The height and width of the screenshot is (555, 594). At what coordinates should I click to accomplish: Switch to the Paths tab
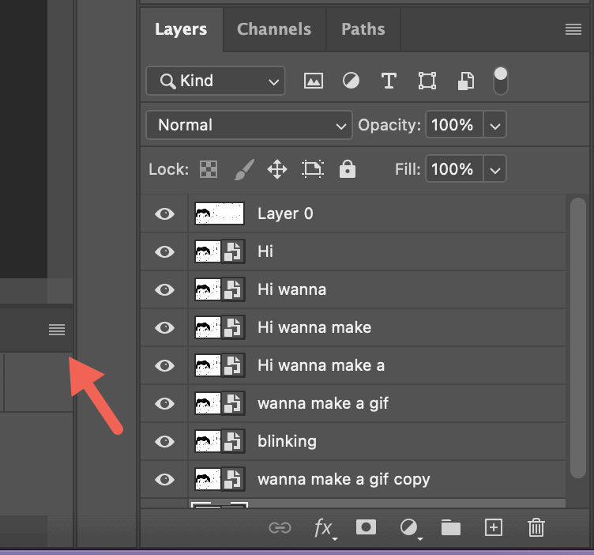(x=363, y=29)
